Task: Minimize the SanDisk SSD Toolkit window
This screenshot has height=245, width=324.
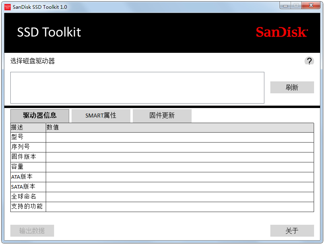Action: pyautogui.click(x=285, y=6)
